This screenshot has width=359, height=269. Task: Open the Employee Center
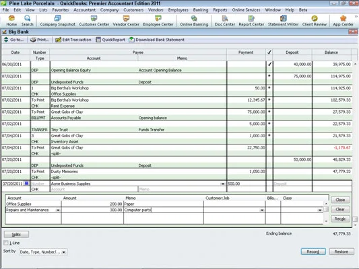158,21
